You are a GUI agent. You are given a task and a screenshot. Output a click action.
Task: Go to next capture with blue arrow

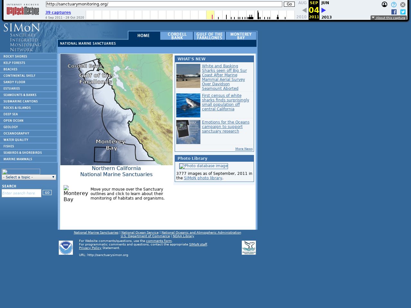pos(324,10)
